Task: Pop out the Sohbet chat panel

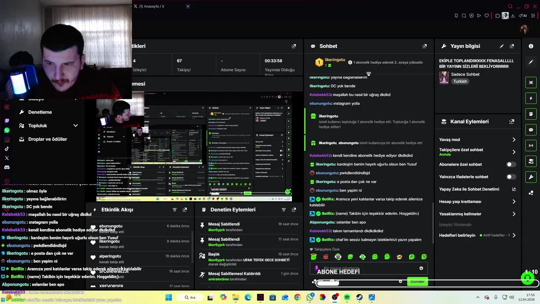Action: [x=425, y=46]
